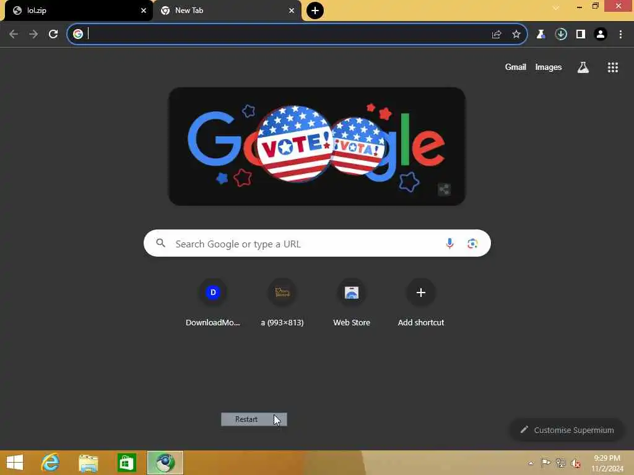This screenshot has height=475, width=634.
Task: Open the DownloadMo... shortcut
Action: [213, 303]
